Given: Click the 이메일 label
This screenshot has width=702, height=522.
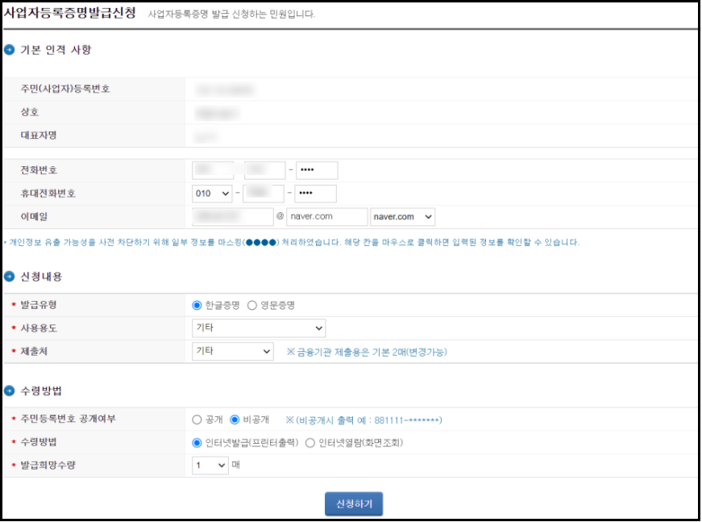Looking at the screenshot, I should pyautogui.click(x=34, y=217).
